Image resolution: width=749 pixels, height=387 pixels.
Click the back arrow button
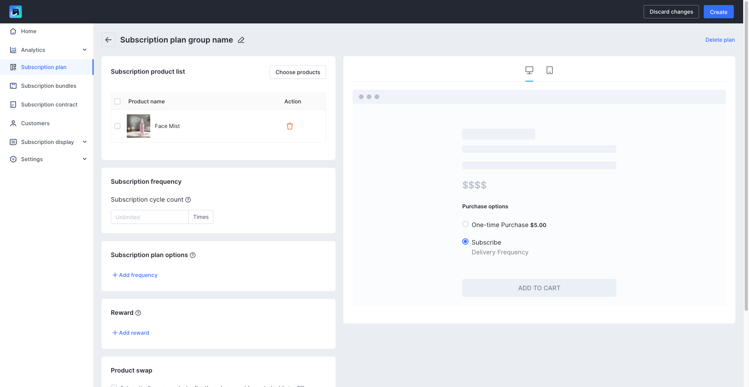(x=108, y=40)
